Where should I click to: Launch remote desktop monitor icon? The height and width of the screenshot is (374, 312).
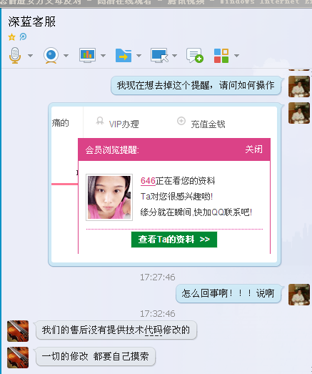pos(159,55)
